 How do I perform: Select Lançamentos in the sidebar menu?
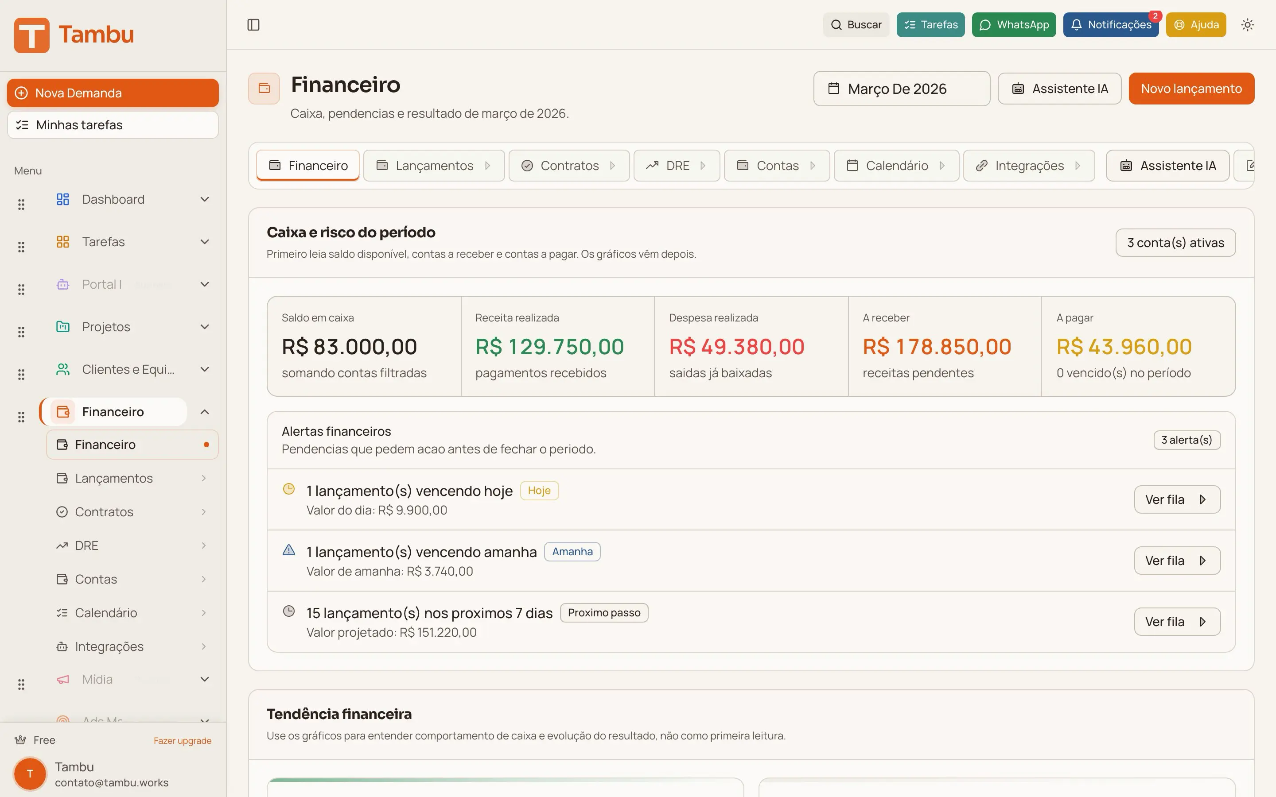pyautogui.click(x=114, y=478)
